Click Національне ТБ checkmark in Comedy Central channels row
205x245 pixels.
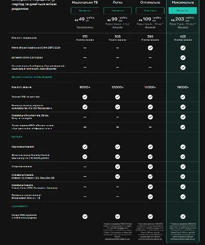click(85, 157)
